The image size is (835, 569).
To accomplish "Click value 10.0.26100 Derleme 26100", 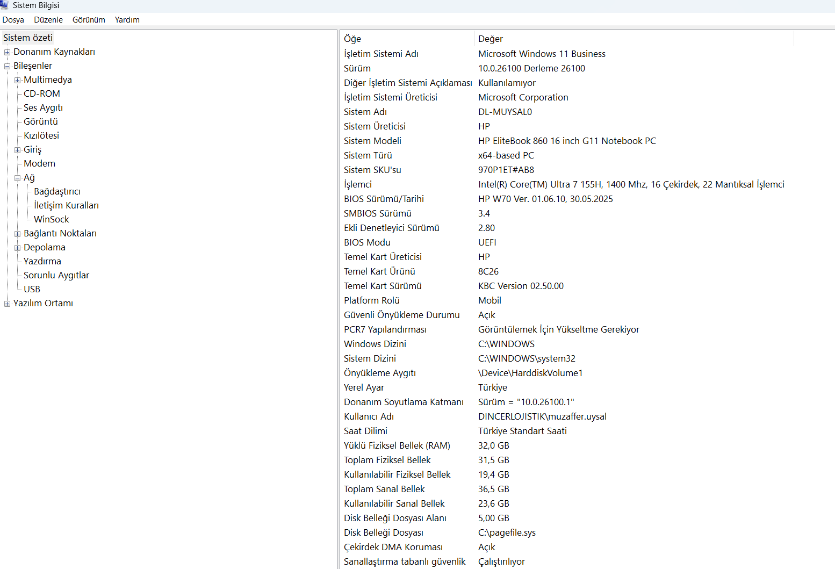I will [x=531, y=68].
